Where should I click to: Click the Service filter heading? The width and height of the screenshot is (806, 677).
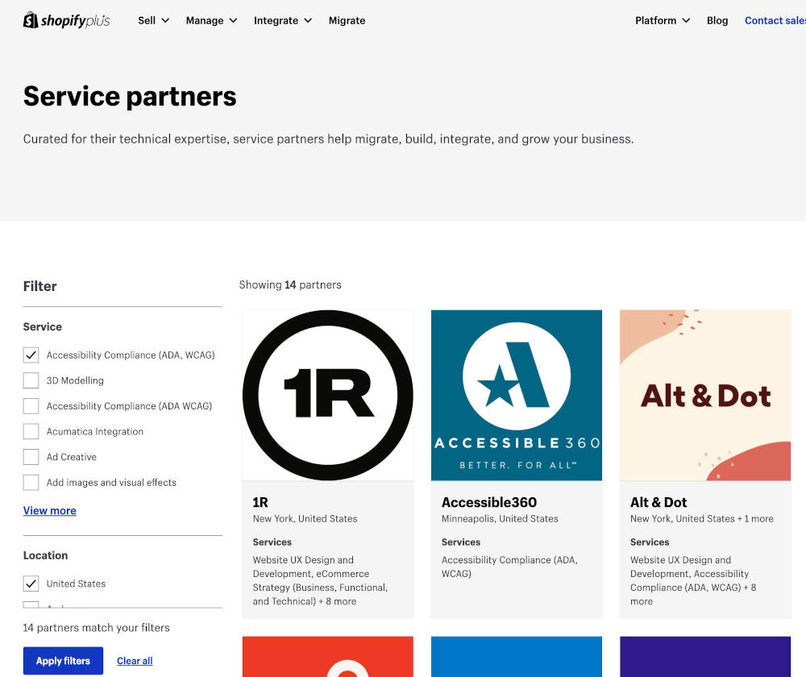click(42, 326)
